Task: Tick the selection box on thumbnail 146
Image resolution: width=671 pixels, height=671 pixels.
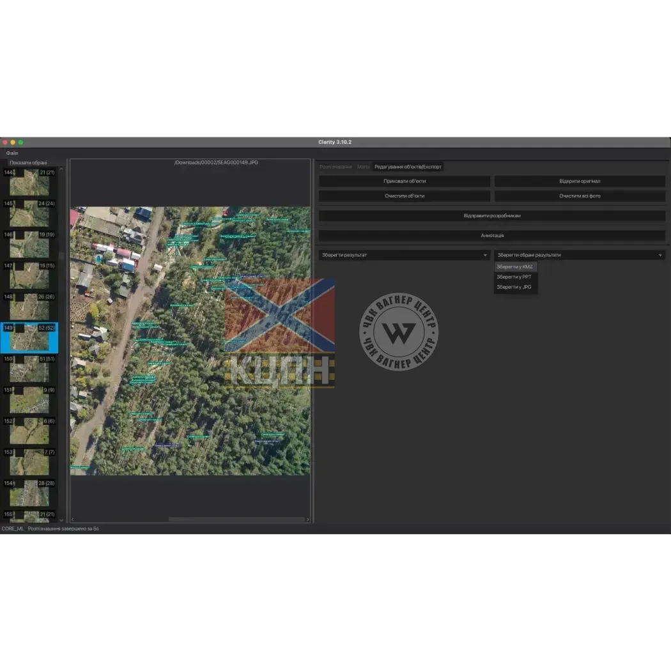Action: click(19, 235)
